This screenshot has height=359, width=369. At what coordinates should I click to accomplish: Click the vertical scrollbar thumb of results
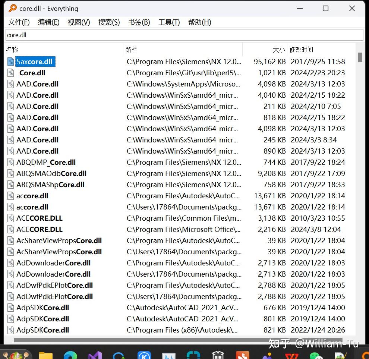tap(360, 57)
